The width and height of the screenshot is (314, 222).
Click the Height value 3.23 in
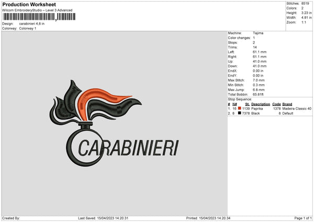tap(306, 13)
